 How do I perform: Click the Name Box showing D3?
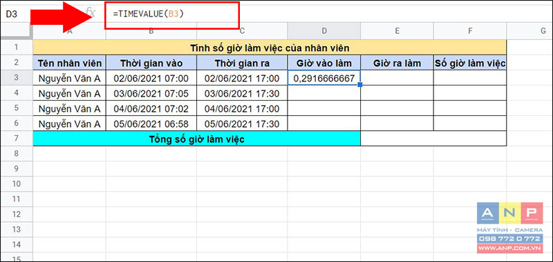[16, 14]
